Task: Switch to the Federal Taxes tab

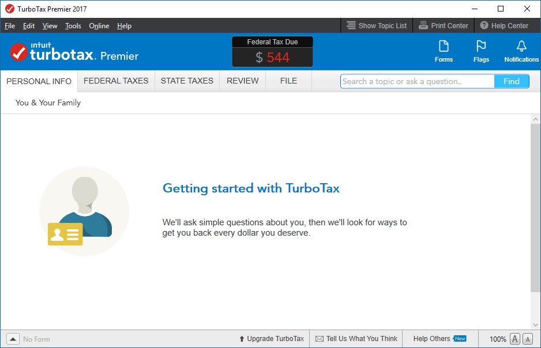Action: tap(116, 81)
